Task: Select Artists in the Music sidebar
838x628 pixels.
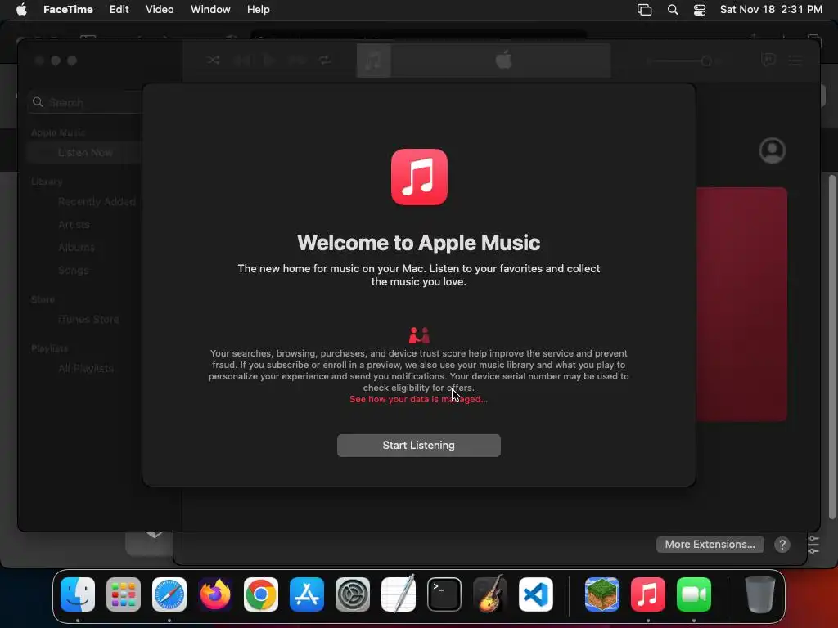Action: 74,225
